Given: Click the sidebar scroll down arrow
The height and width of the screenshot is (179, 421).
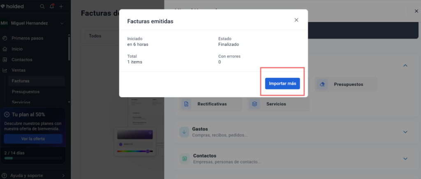Looking at the screenshot, I should coord(69,102).
